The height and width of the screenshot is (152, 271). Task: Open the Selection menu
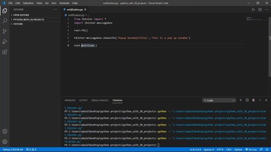[28, 3]
